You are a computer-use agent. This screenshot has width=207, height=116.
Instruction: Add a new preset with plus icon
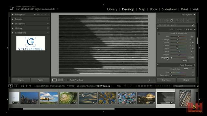(x=48, y=19)
